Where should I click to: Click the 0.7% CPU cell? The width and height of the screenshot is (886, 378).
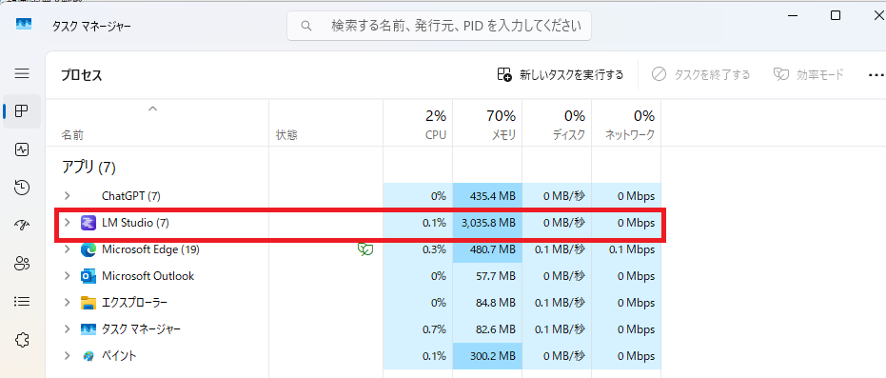tap(418, 328)
